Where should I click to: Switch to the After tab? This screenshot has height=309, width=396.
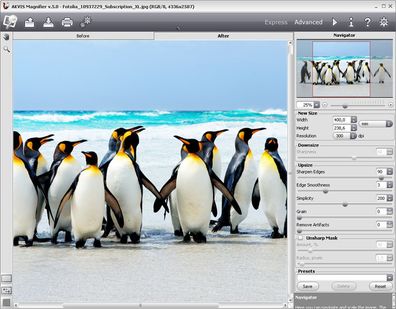[223, 36]
